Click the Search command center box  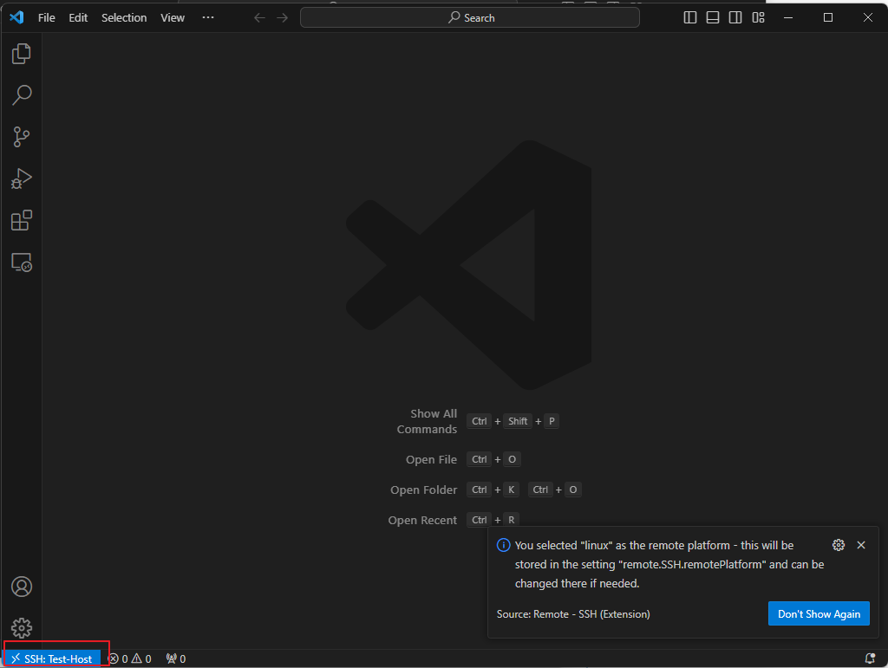point(470,17)
